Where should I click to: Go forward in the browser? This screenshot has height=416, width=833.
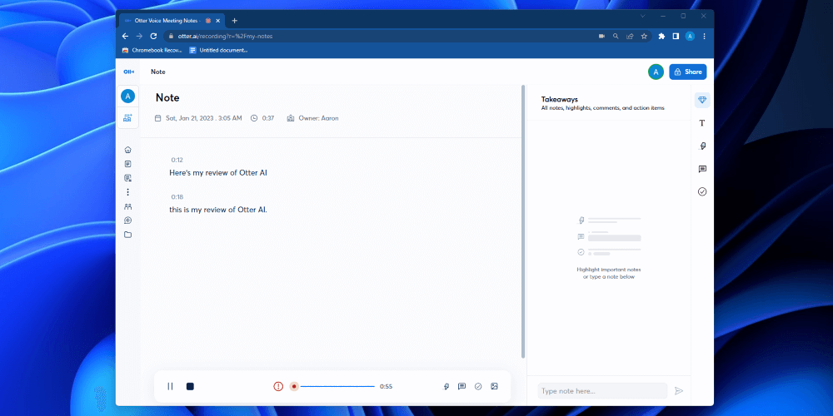point(139,36)
